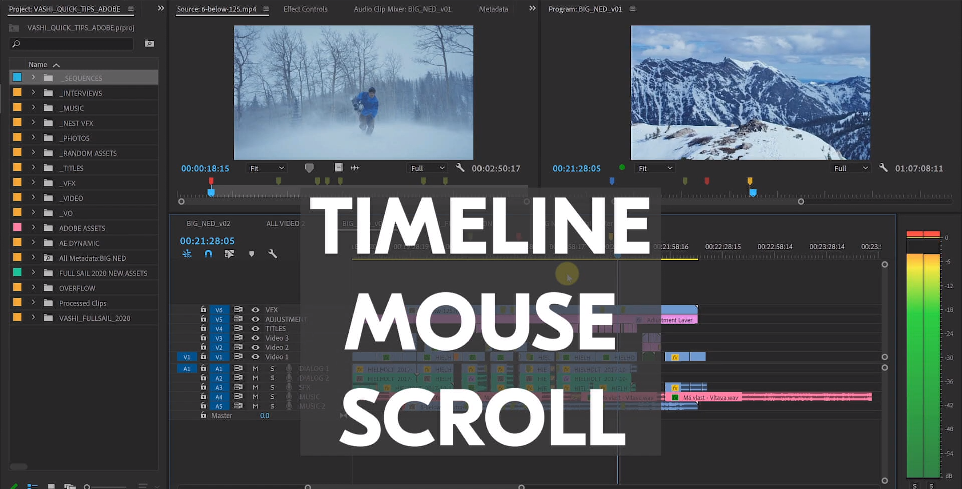Open Source monitor Full resolution dropdown

coord(427,168)
